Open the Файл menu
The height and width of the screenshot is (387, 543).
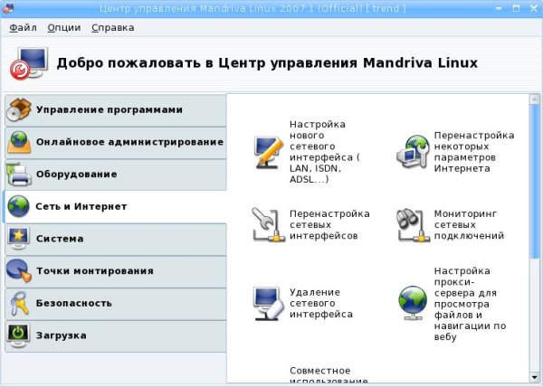(x=23, y=27)
